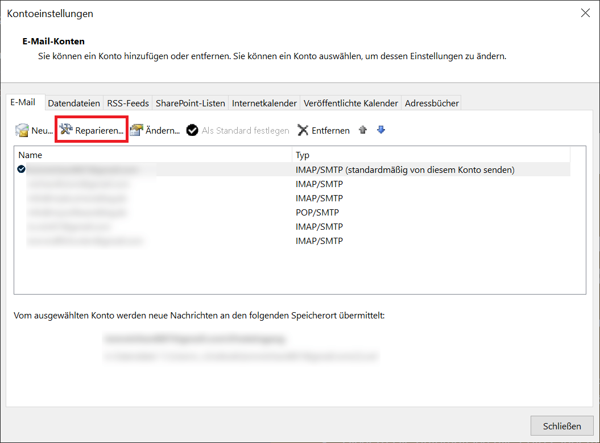Click the Neu... new account icon
The height and width of the screenshot is (443, 600).
point(22,130)
